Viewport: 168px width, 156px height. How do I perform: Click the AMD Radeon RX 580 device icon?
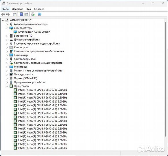tap(15, 32)
